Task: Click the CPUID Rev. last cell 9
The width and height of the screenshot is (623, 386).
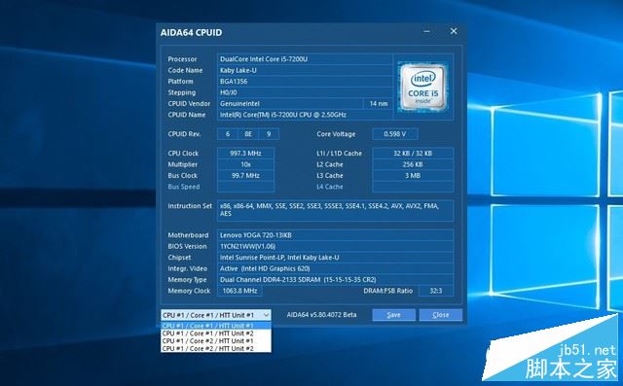Action: [x=269, y=134]
